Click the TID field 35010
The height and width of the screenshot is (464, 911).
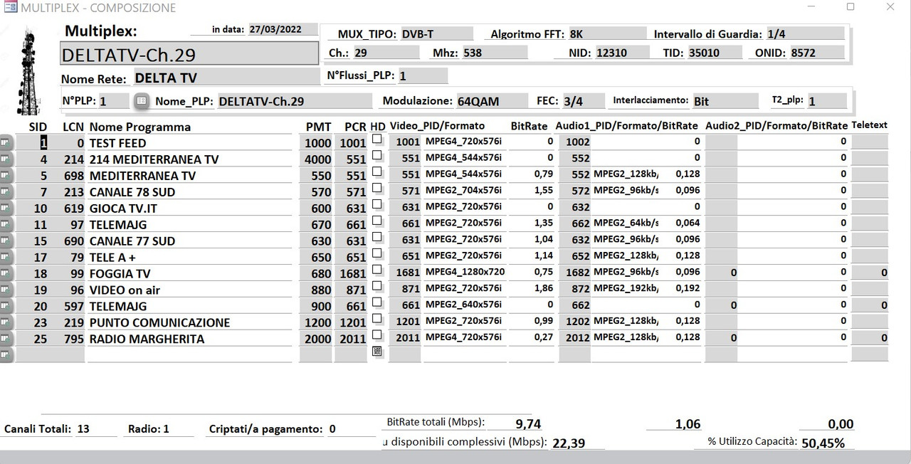tap(714, 53)
